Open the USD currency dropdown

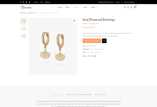pyautogui.click(x=119, y=2)
